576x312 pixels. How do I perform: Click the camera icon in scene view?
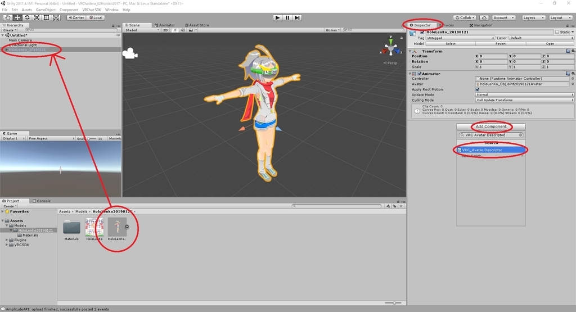click(x=130, y=53)
